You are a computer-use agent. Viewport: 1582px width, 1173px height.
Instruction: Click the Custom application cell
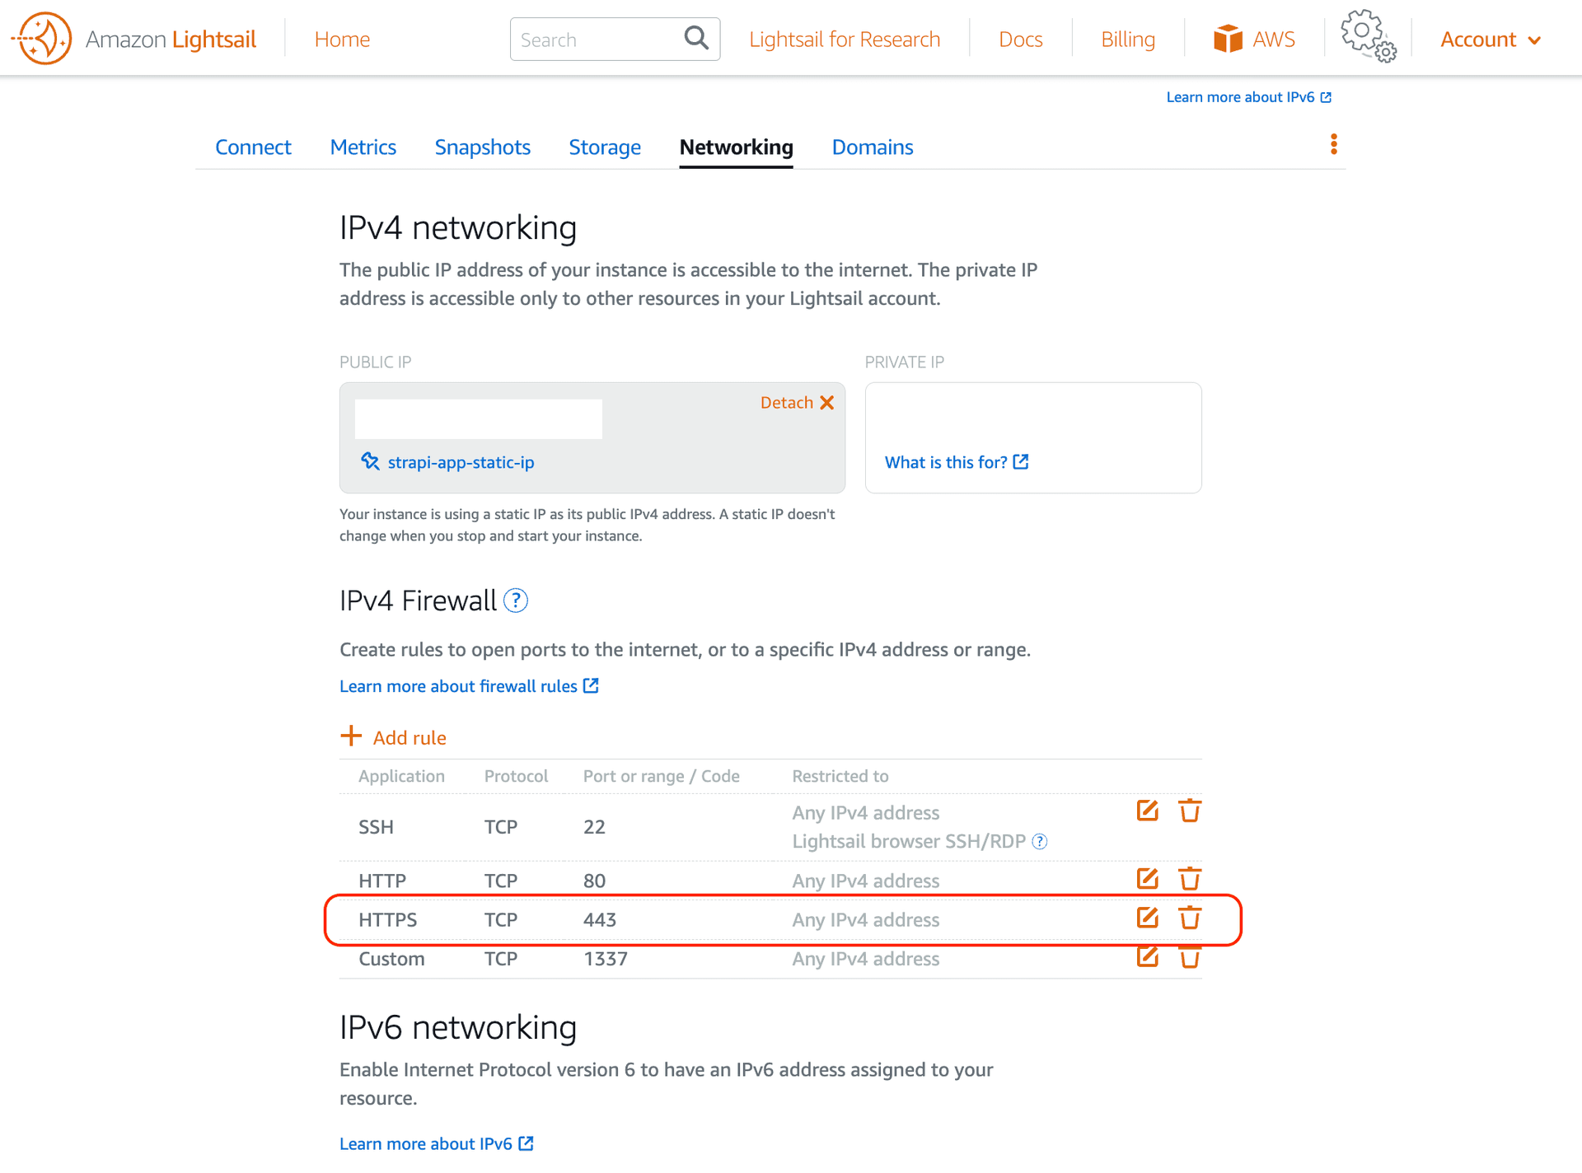pos(391,959)
